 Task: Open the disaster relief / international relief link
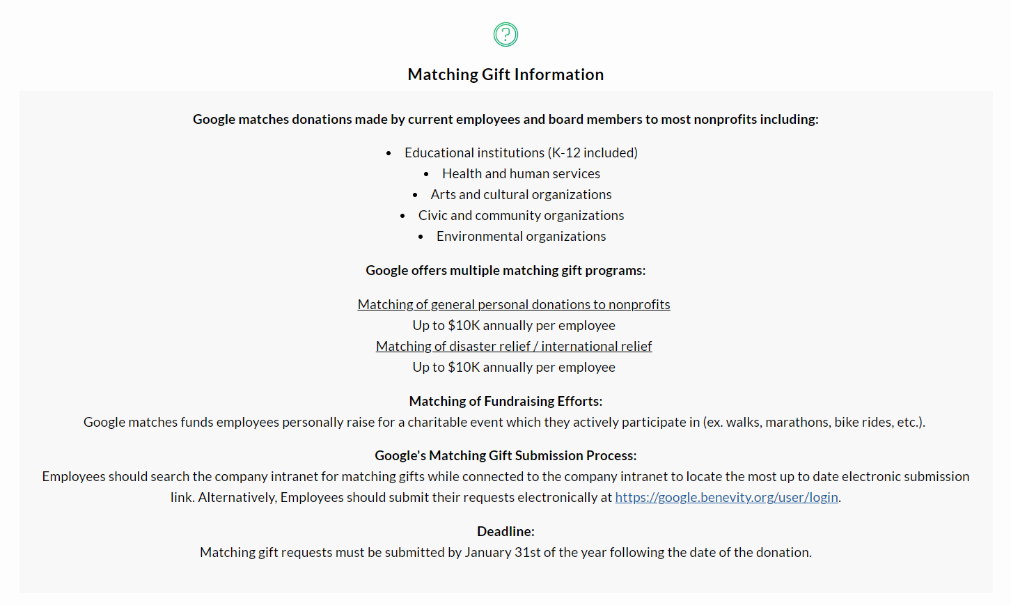513,346
